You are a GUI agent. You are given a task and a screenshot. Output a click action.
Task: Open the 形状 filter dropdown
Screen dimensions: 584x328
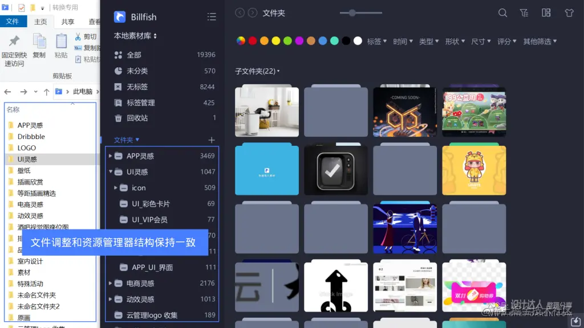(455, 41)
